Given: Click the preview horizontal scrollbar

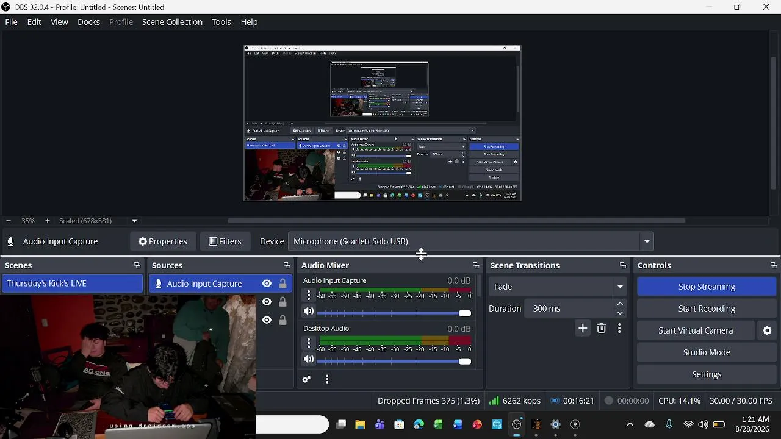Looking at the screenshot, I should point(456,221).
